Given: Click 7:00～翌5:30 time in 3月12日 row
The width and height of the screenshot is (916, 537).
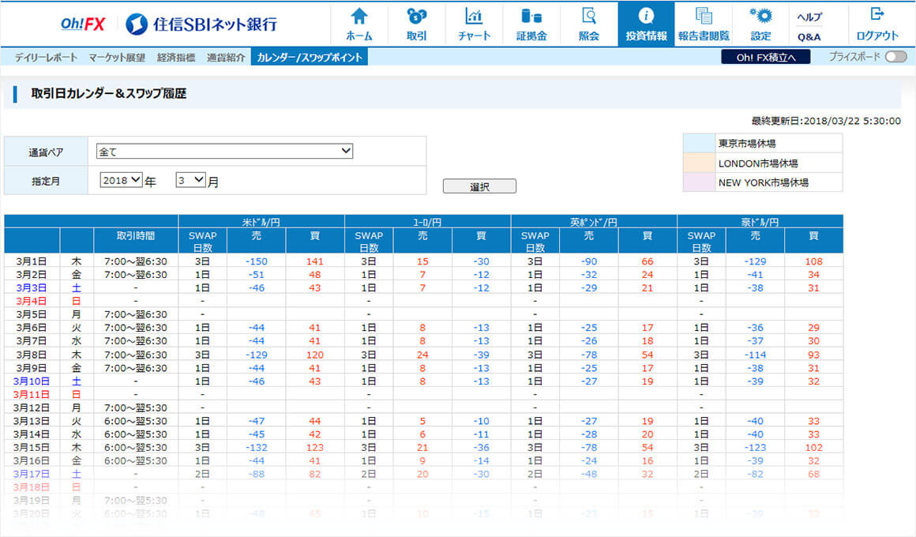Looking at the screenshot, I should (136, 407).
